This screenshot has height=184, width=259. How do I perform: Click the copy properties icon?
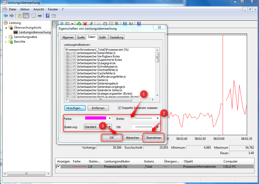point(99,23)
